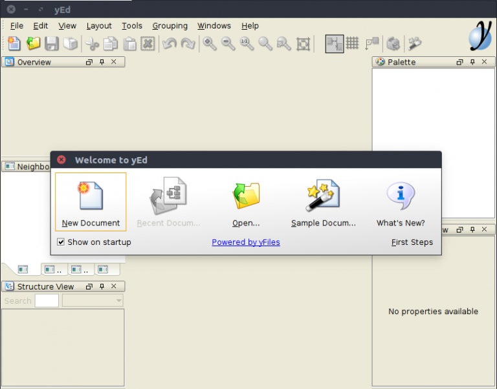
Task: Click Open... in the Welcome dialog
Action: tap(246, 202)
